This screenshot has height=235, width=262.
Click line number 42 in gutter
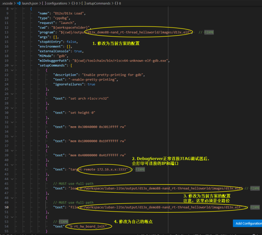7,169
